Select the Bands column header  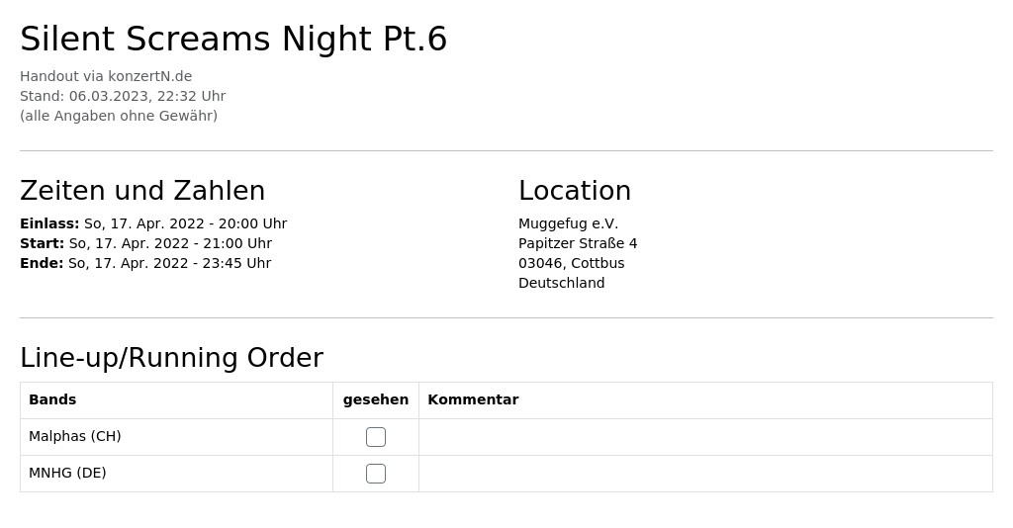(52, 399)
